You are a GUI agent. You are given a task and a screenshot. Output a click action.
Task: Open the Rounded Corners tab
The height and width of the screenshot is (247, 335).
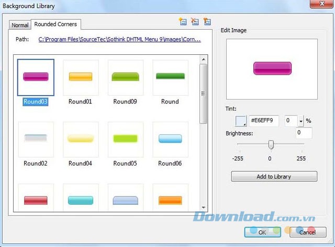click(55, 24)
